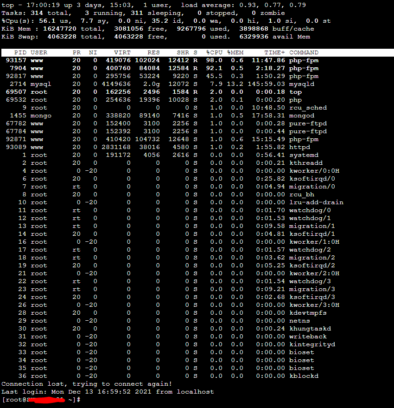The image size is (394, 408).
Task: Click the httpd command name
Action: 299,147
